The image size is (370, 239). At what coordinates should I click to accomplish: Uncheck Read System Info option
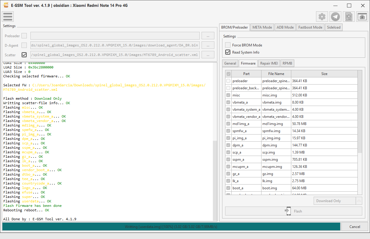[x=228, y=52]
